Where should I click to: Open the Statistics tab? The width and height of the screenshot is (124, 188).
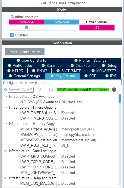click(51, 65)
